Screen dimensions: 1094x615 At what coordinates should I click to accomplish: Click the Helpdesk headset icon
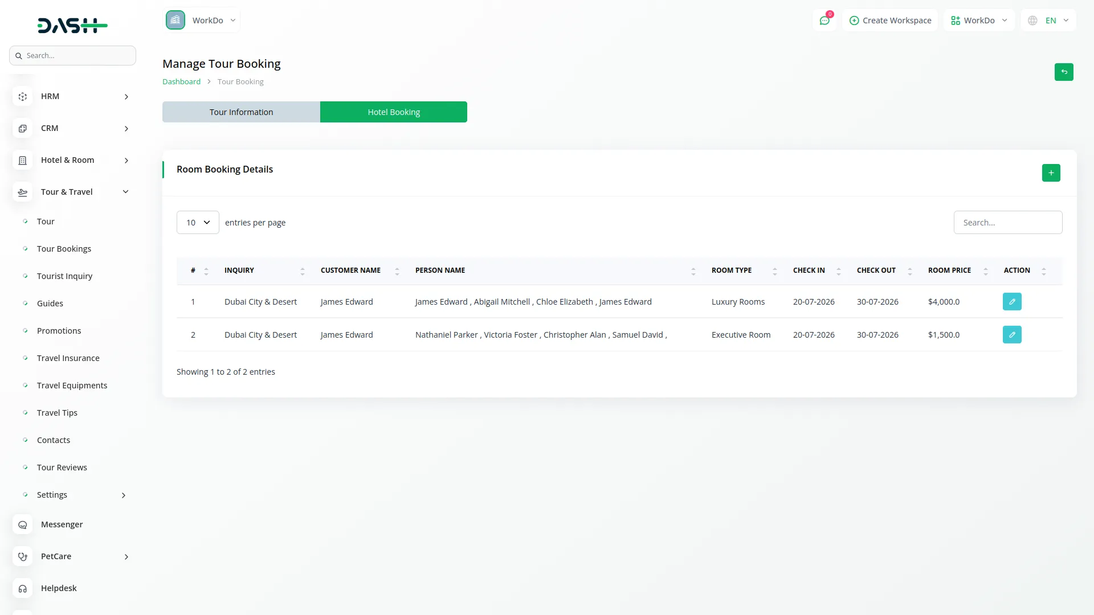tap(23, 588)
